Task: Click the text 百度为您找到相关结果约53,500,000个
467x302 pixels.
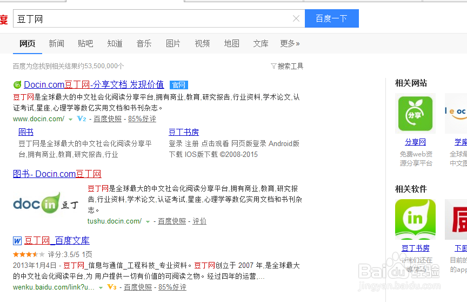Action: [69, 66]
